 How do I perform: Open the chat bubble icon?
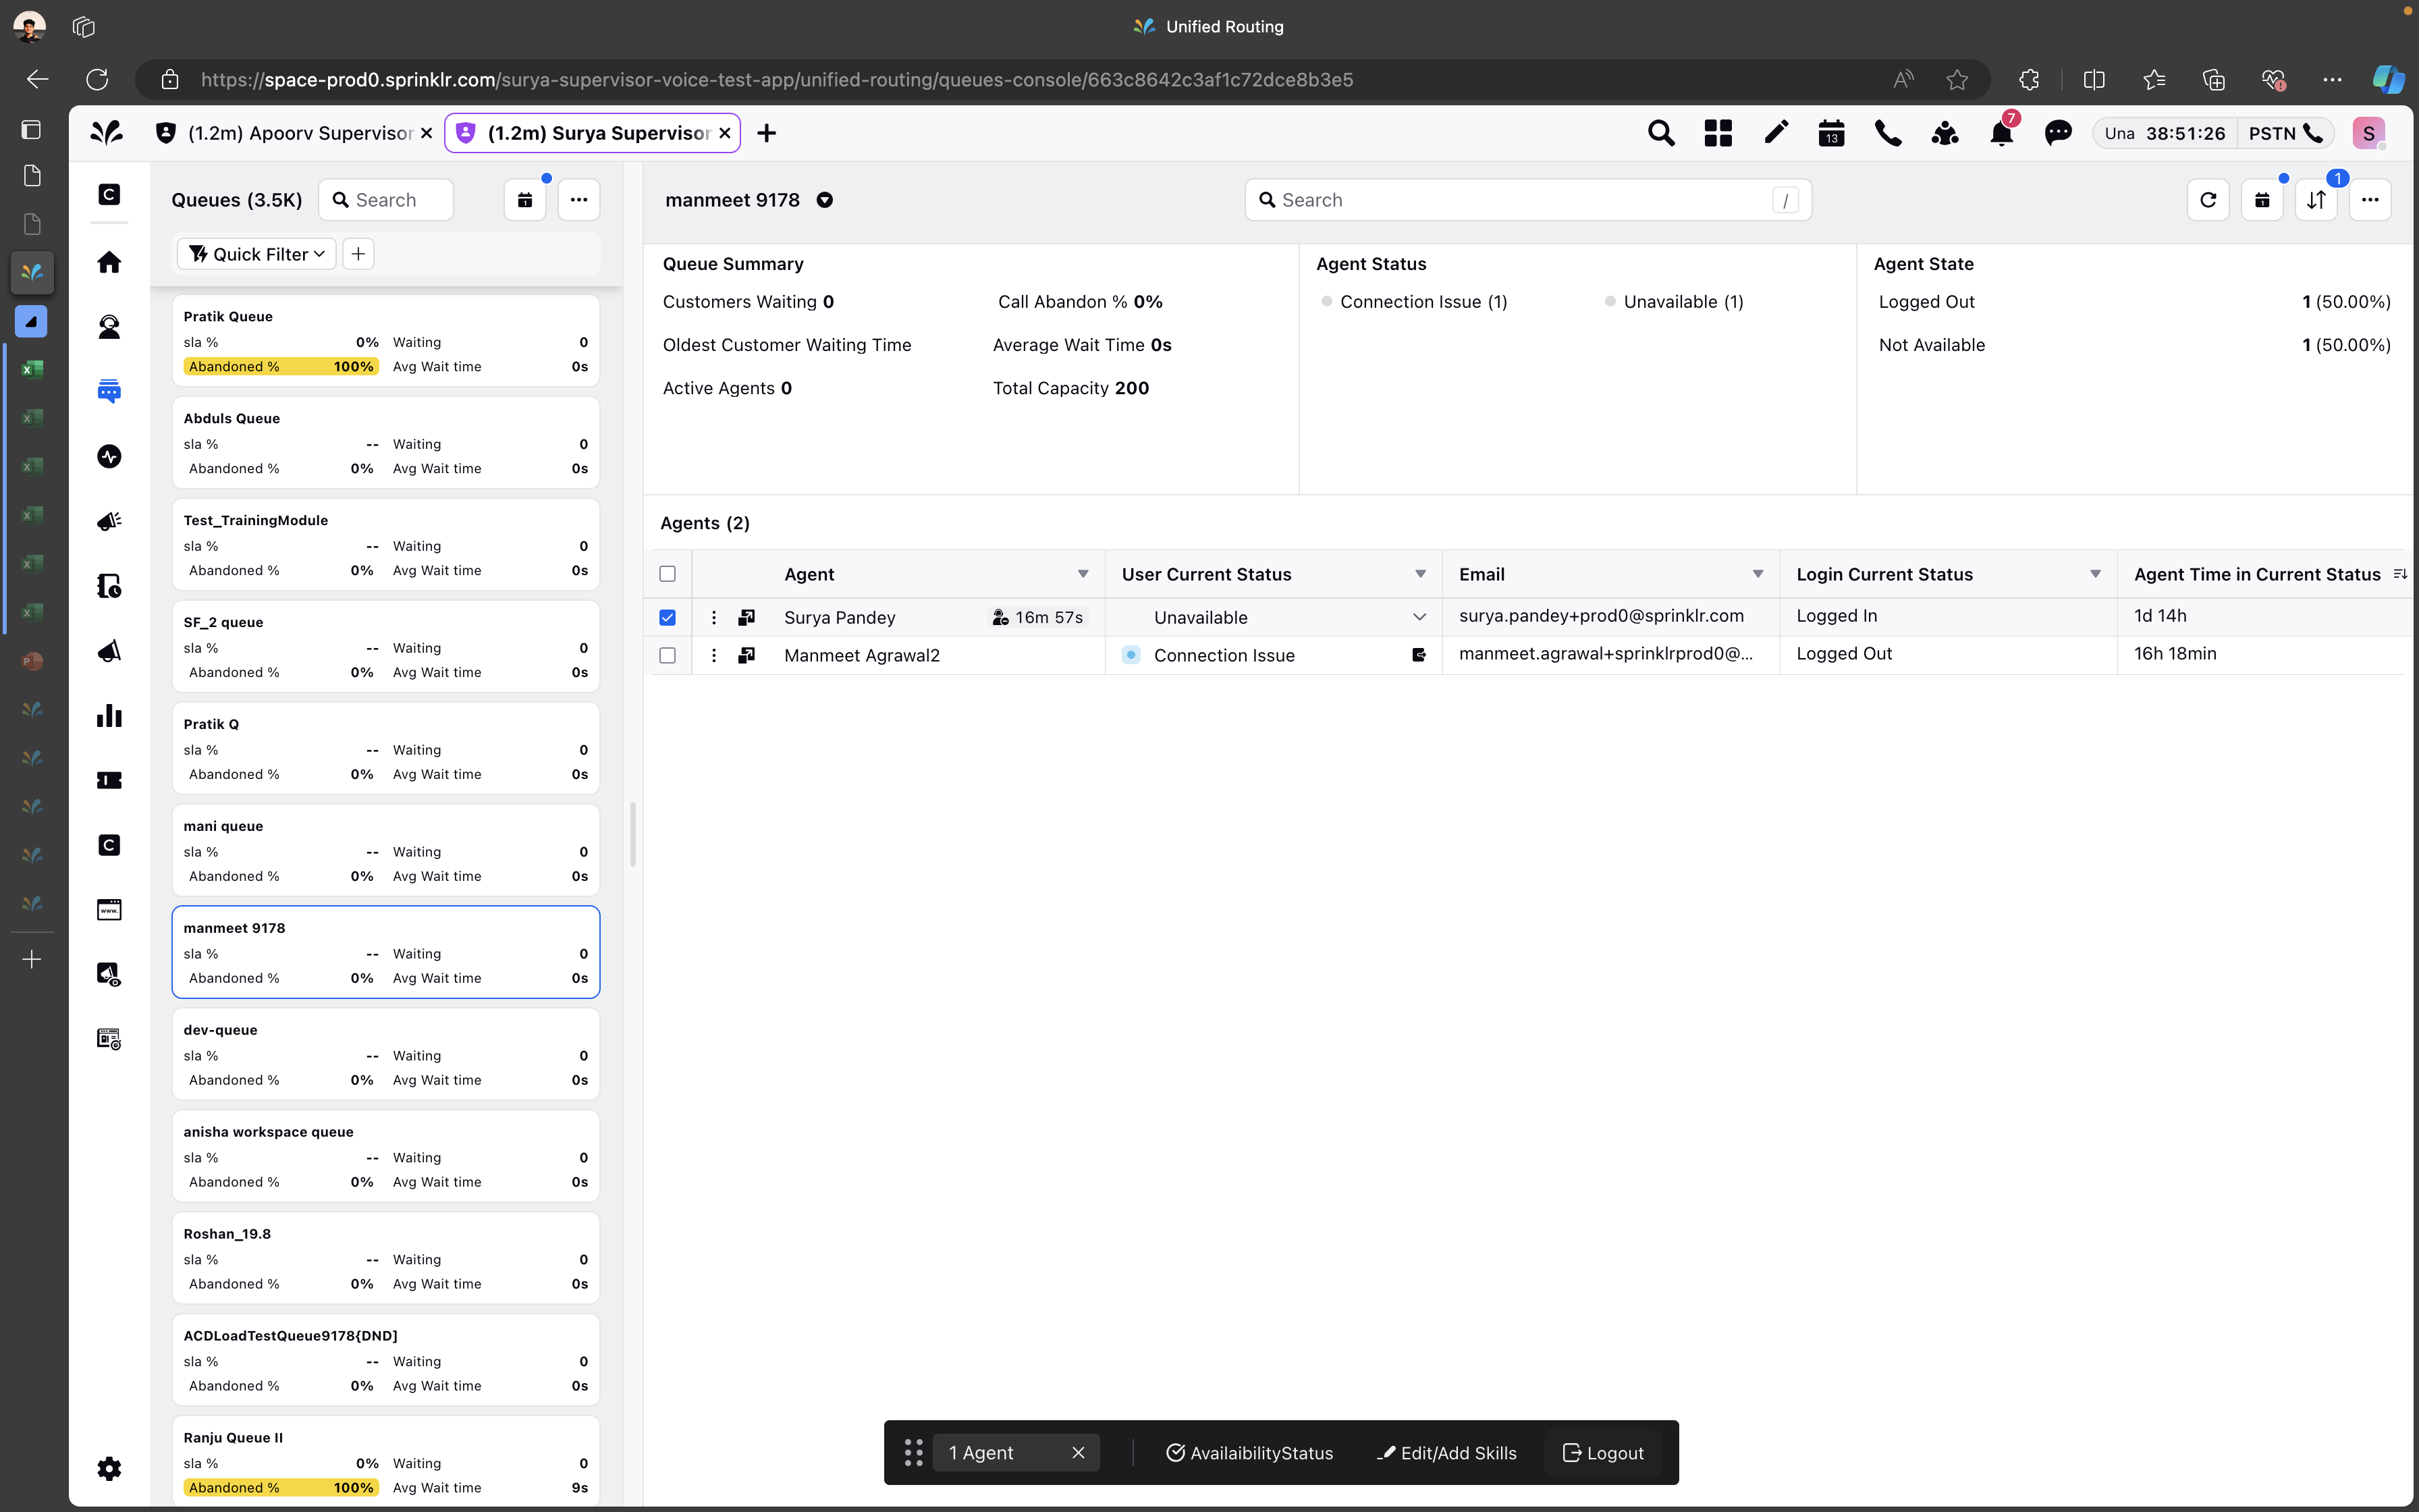[x=2058, y=133]
